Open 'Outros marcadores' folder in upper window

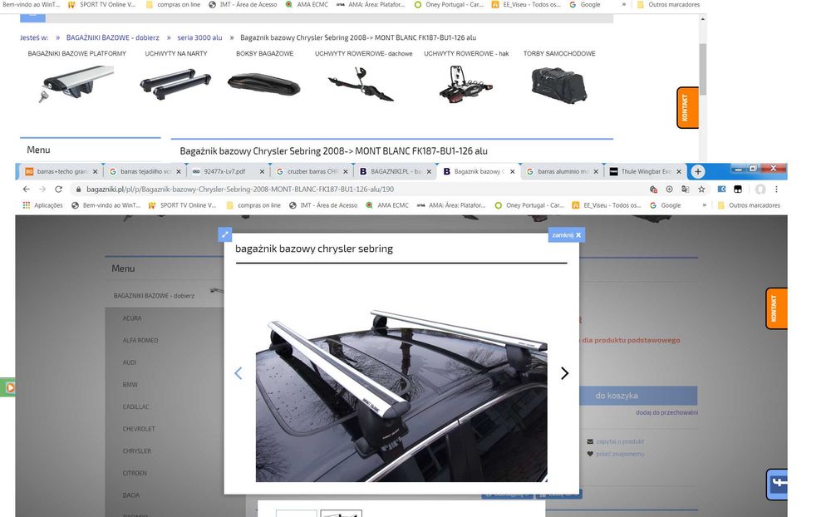click(x=668, y=4)
